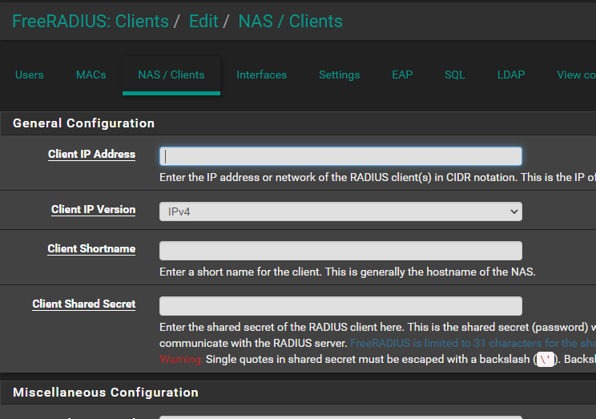596x419 pixels.
Task: Click the red Warning: text
Action: point(181,359)
